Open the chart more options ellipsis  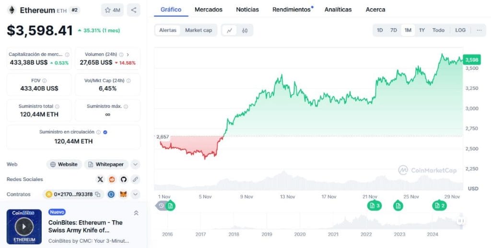(x=479, y=30)
